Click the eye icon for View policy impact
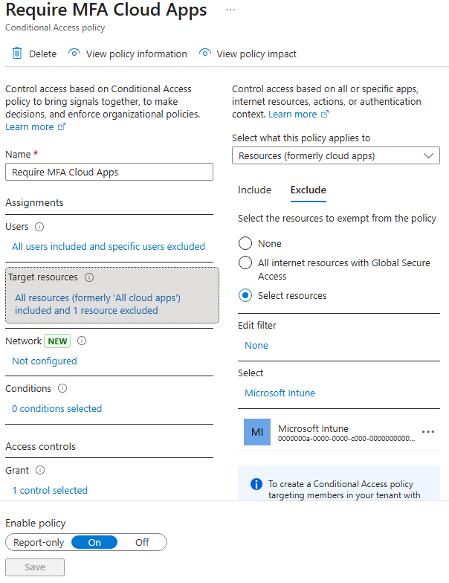 pyautogui.click(x=205, y=54)
